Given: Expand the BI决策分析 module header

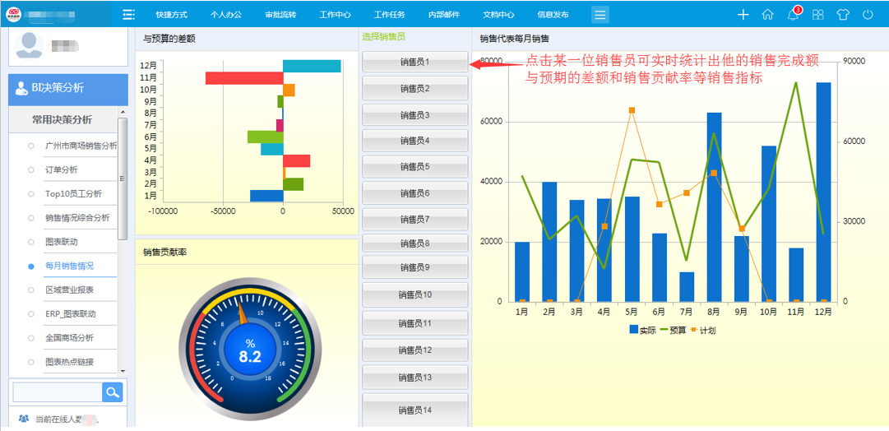Looking at the screenshot, I should click(x=68, y=90).
